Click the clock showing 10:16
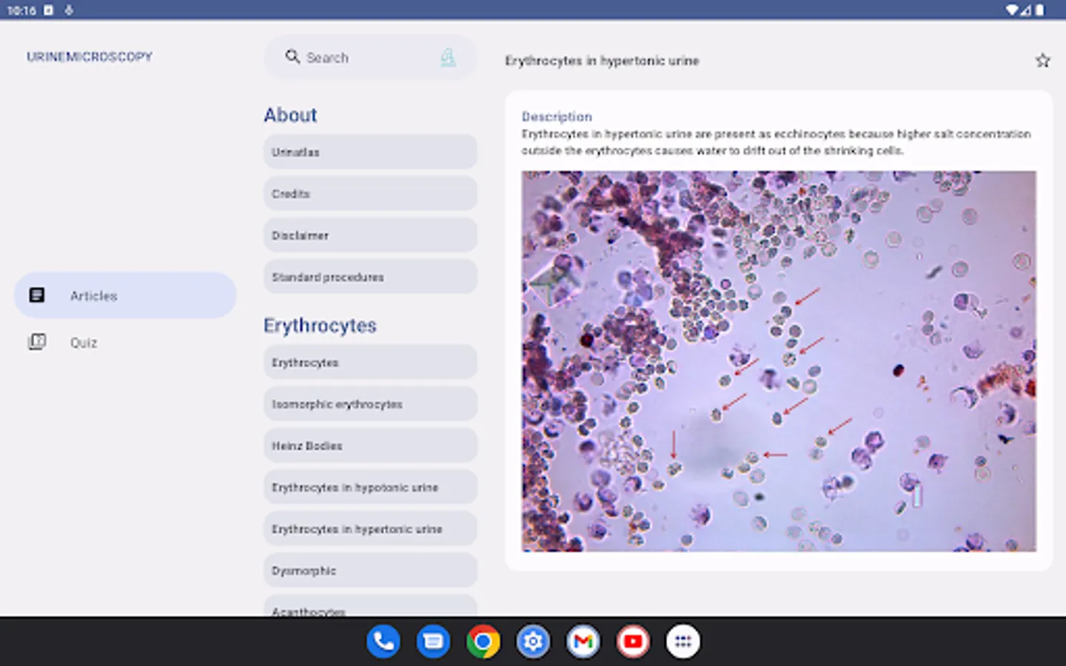 [x=21, y=10]
